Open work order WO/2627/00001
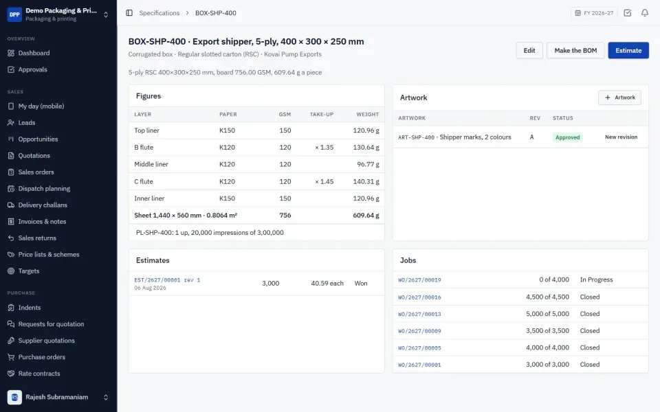This screenshot has width=660, height=412. (x=419, y=365)
